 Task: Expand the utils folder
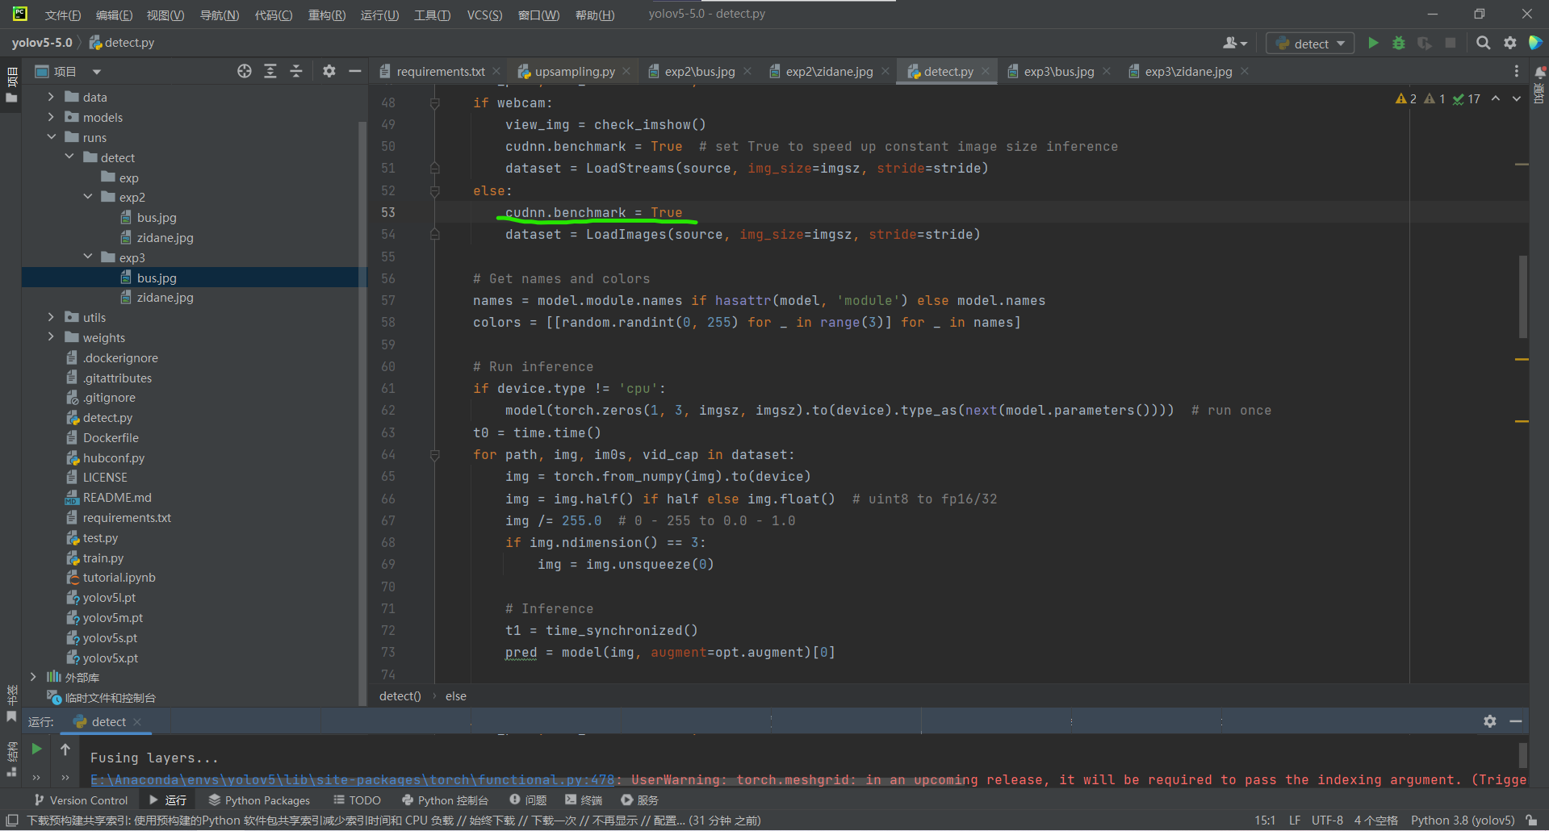(51, 317)
